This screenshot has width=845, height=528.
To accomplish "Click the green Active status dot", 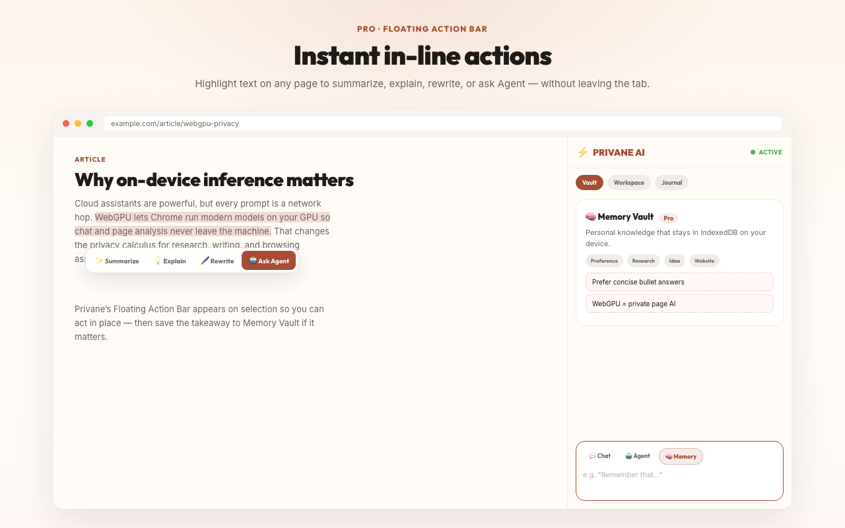I will click(753, 152).
